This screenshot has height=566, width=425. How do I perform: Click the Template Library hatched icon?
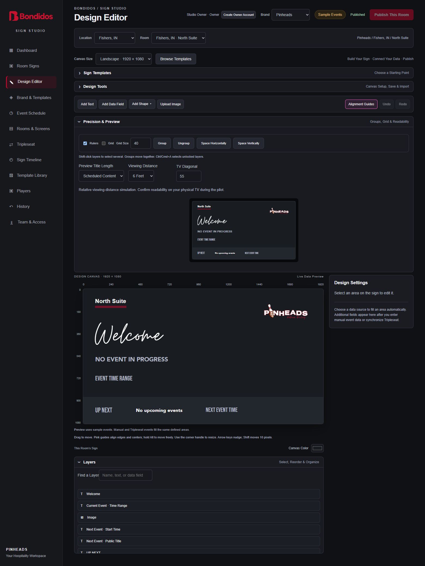point(11,175)
